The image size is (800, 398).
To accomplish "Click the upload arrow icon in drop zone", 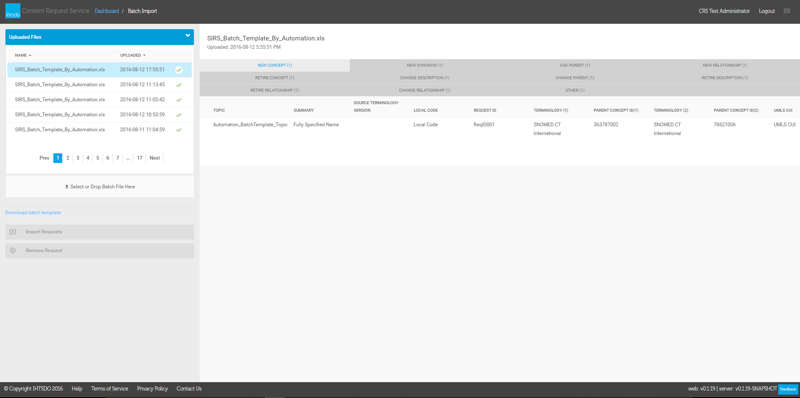I will click(67, 187).
